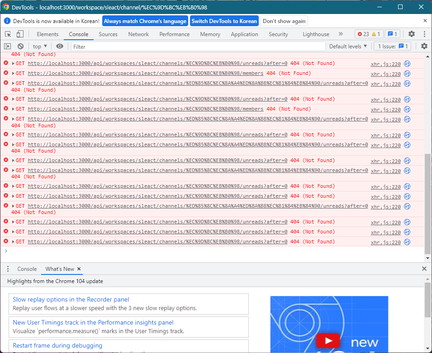
Task: Open DevTools settings gear in main toolbar
Action: pos(412,34)
